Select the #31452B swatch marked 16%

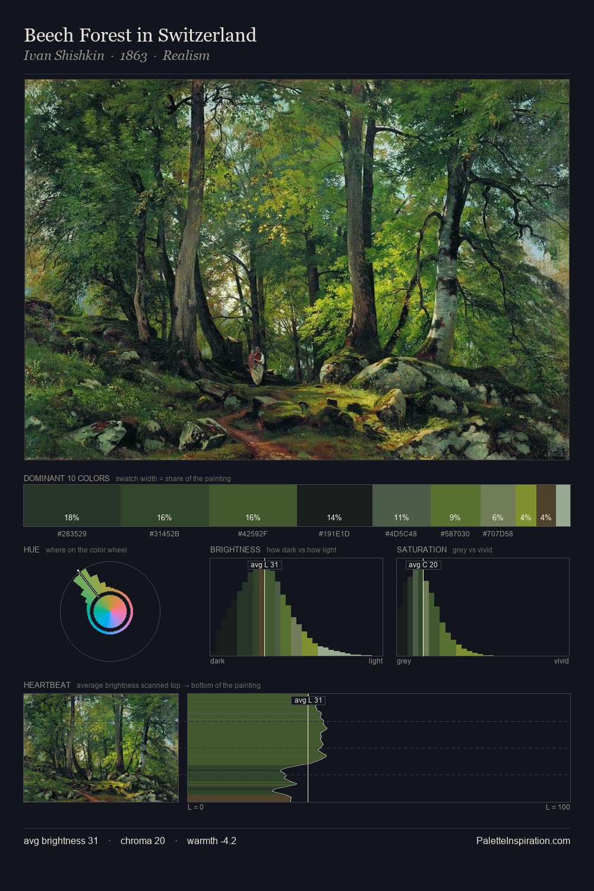point(165,505)
